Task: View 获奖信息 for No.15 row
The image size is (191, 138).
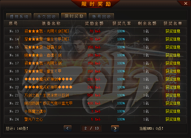Action: [173, 47]
